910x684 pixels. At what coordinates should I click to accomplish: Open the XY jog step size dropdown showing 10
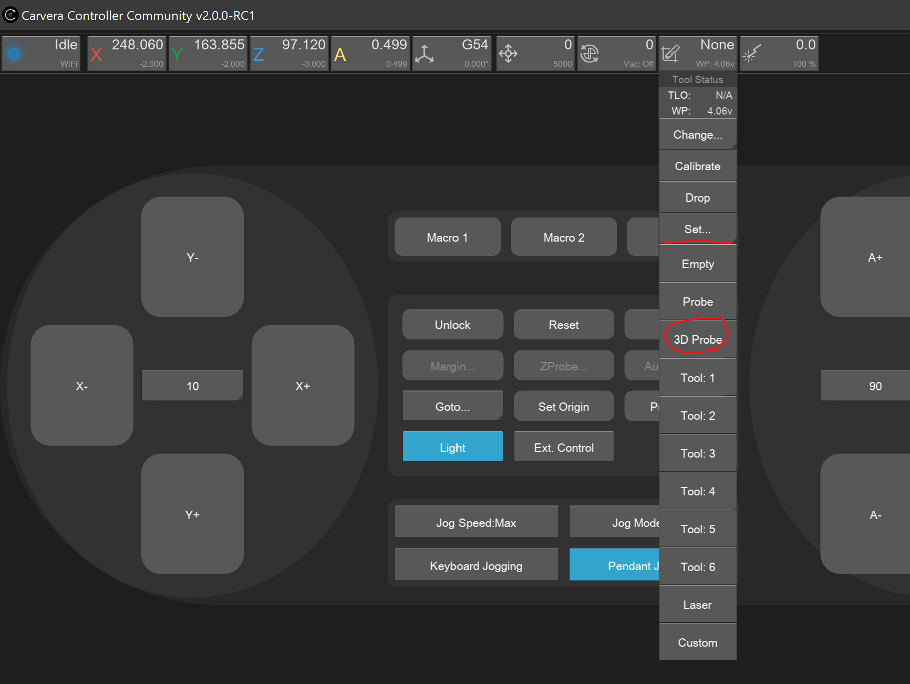[192, 386]
